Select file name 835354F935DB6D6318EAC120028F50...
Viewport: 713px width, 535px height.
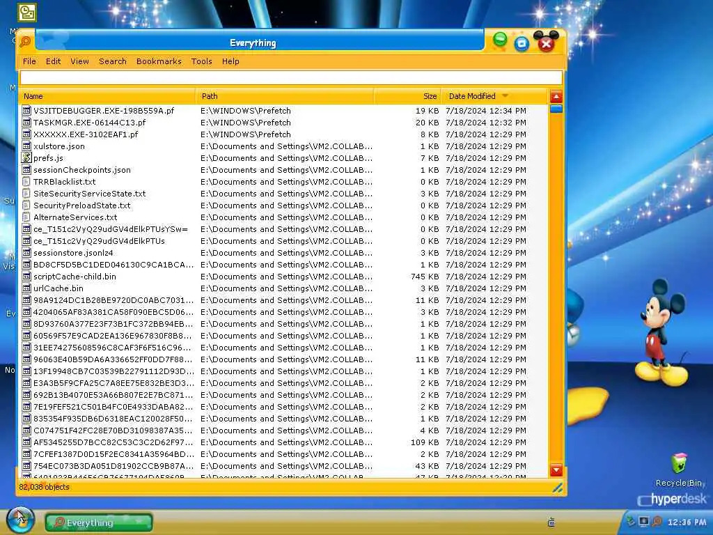point(113,418)
